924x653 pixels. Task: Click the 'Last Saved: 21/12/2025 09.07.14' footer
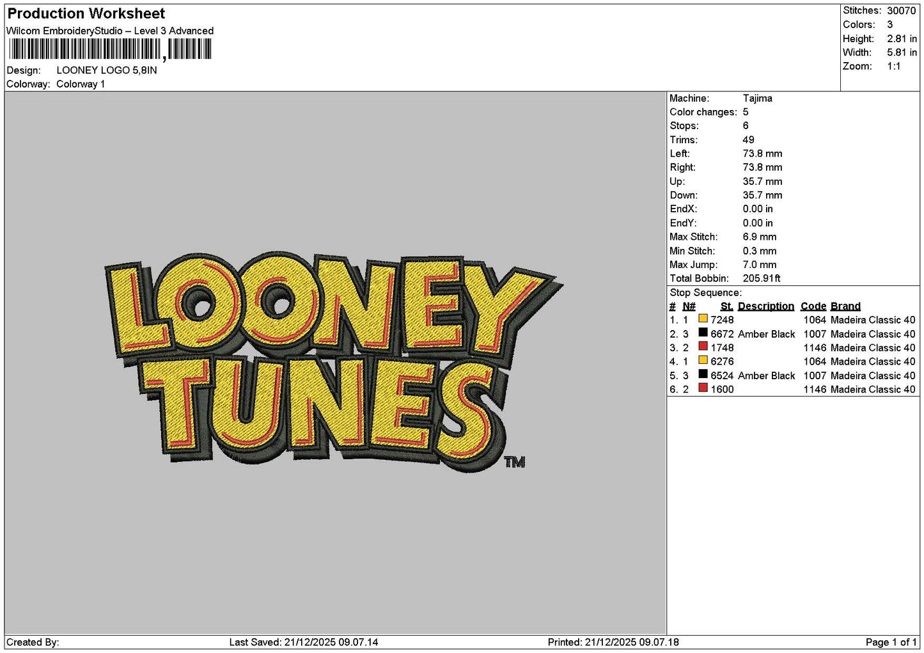(304, 642)
